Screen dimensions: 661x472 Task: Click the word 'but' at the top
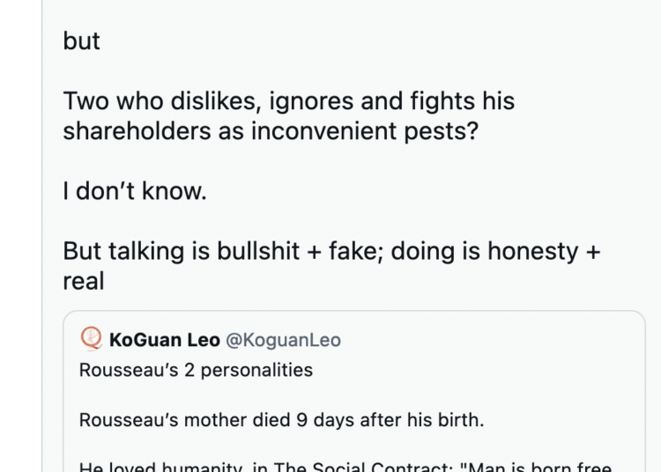coord(81,41)
